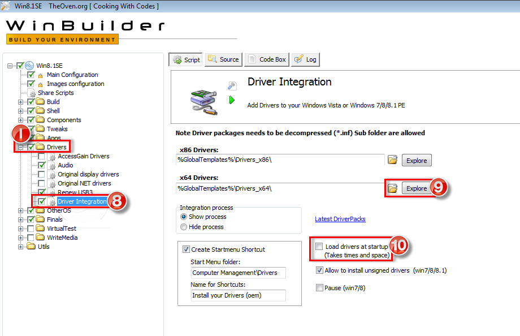This screenshot has width=520, height=336.
Task: Check the Original display drivers checkbox
Action: coord(41,174)
